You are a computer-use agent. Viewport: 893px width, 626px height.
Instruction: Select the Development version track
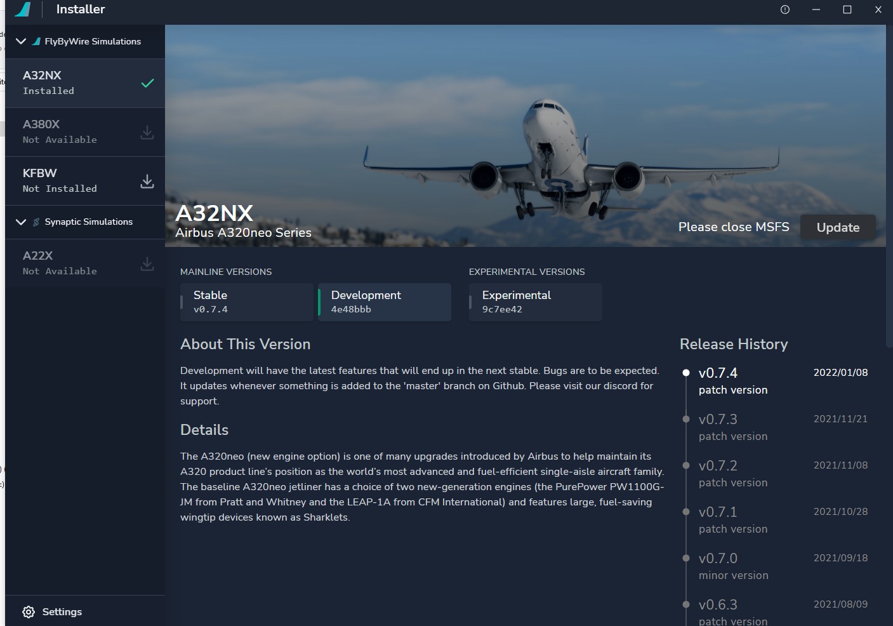pos(384,302)
